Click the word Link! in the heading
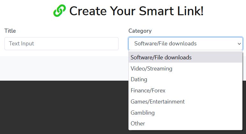The height and width of the screenshot is (134, 246). tap(190, 11)
